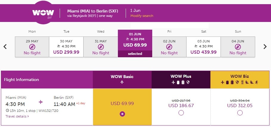Click the no-flight icon on 29 May
The height and width of the screenshot is (127, 271).
(x=32, y=47)
